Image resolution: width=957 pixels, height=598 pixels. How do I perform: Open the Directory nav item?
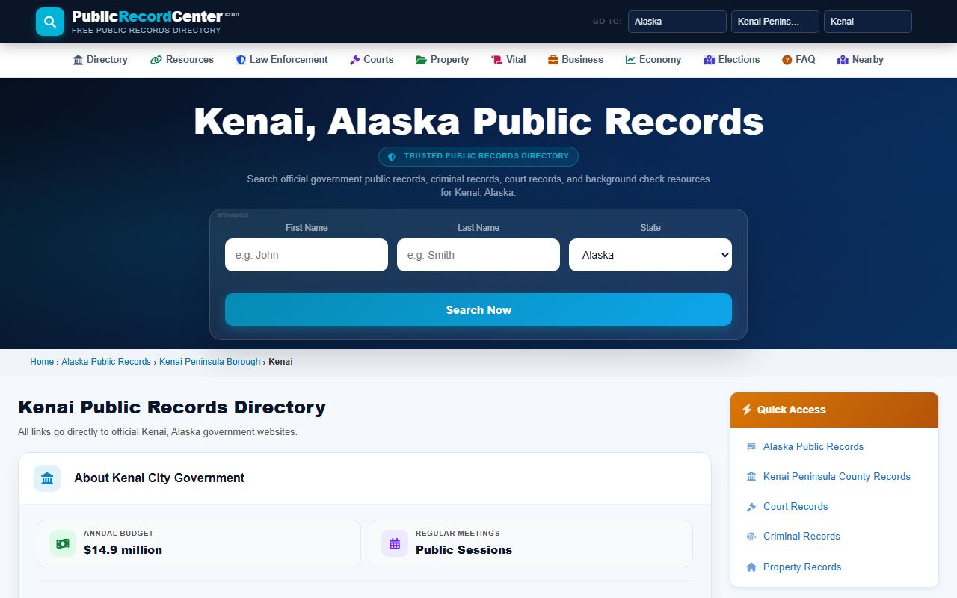(x=100, y=60)
